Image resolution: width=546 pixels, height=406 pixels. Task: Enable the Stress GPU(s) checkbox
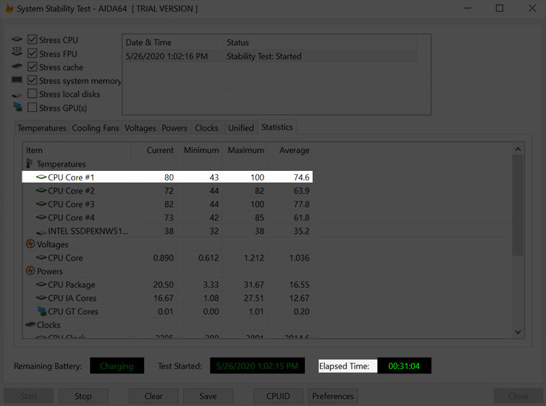point(32,107)
